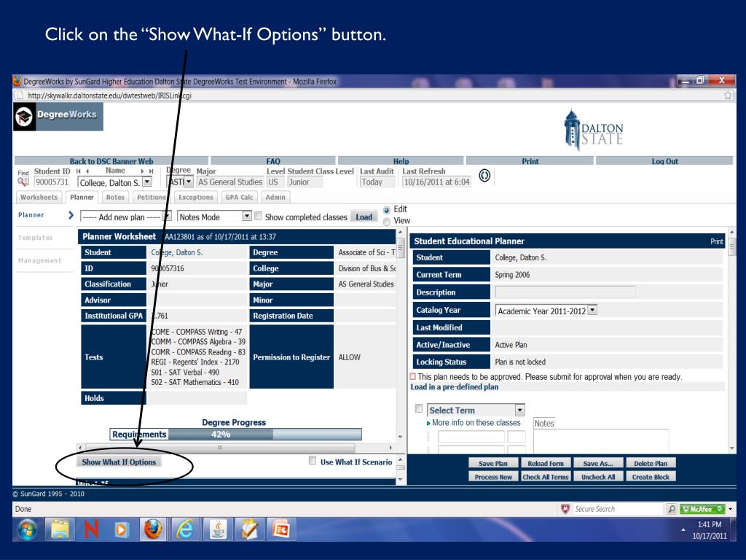The height and width of the screenshot is (560, 746).
Task: Click the Find student search icon
Action: point(23,182)
